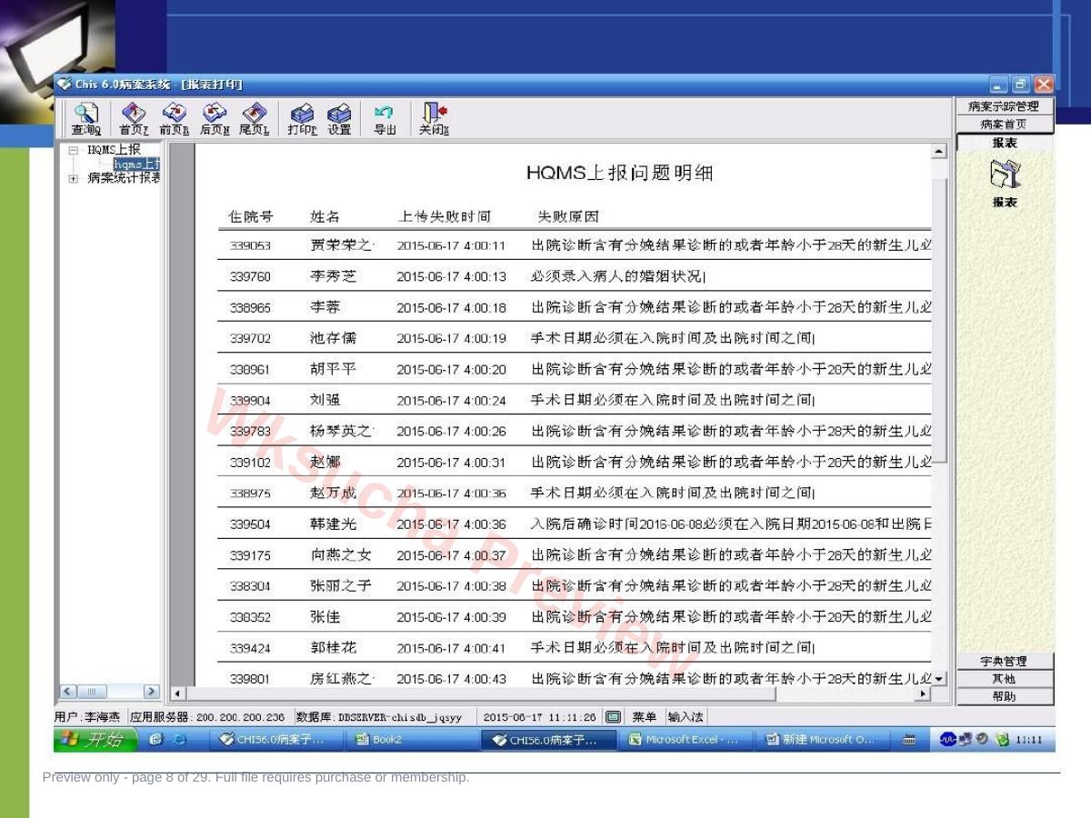Click the report's horizontal scrollbar left arrow

pyautogui.click(x=177, y=694)
